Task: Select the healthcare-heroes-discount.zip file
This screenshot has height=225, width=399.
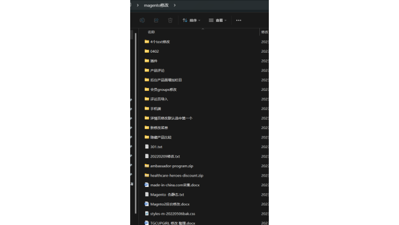Action: (177, 175)
